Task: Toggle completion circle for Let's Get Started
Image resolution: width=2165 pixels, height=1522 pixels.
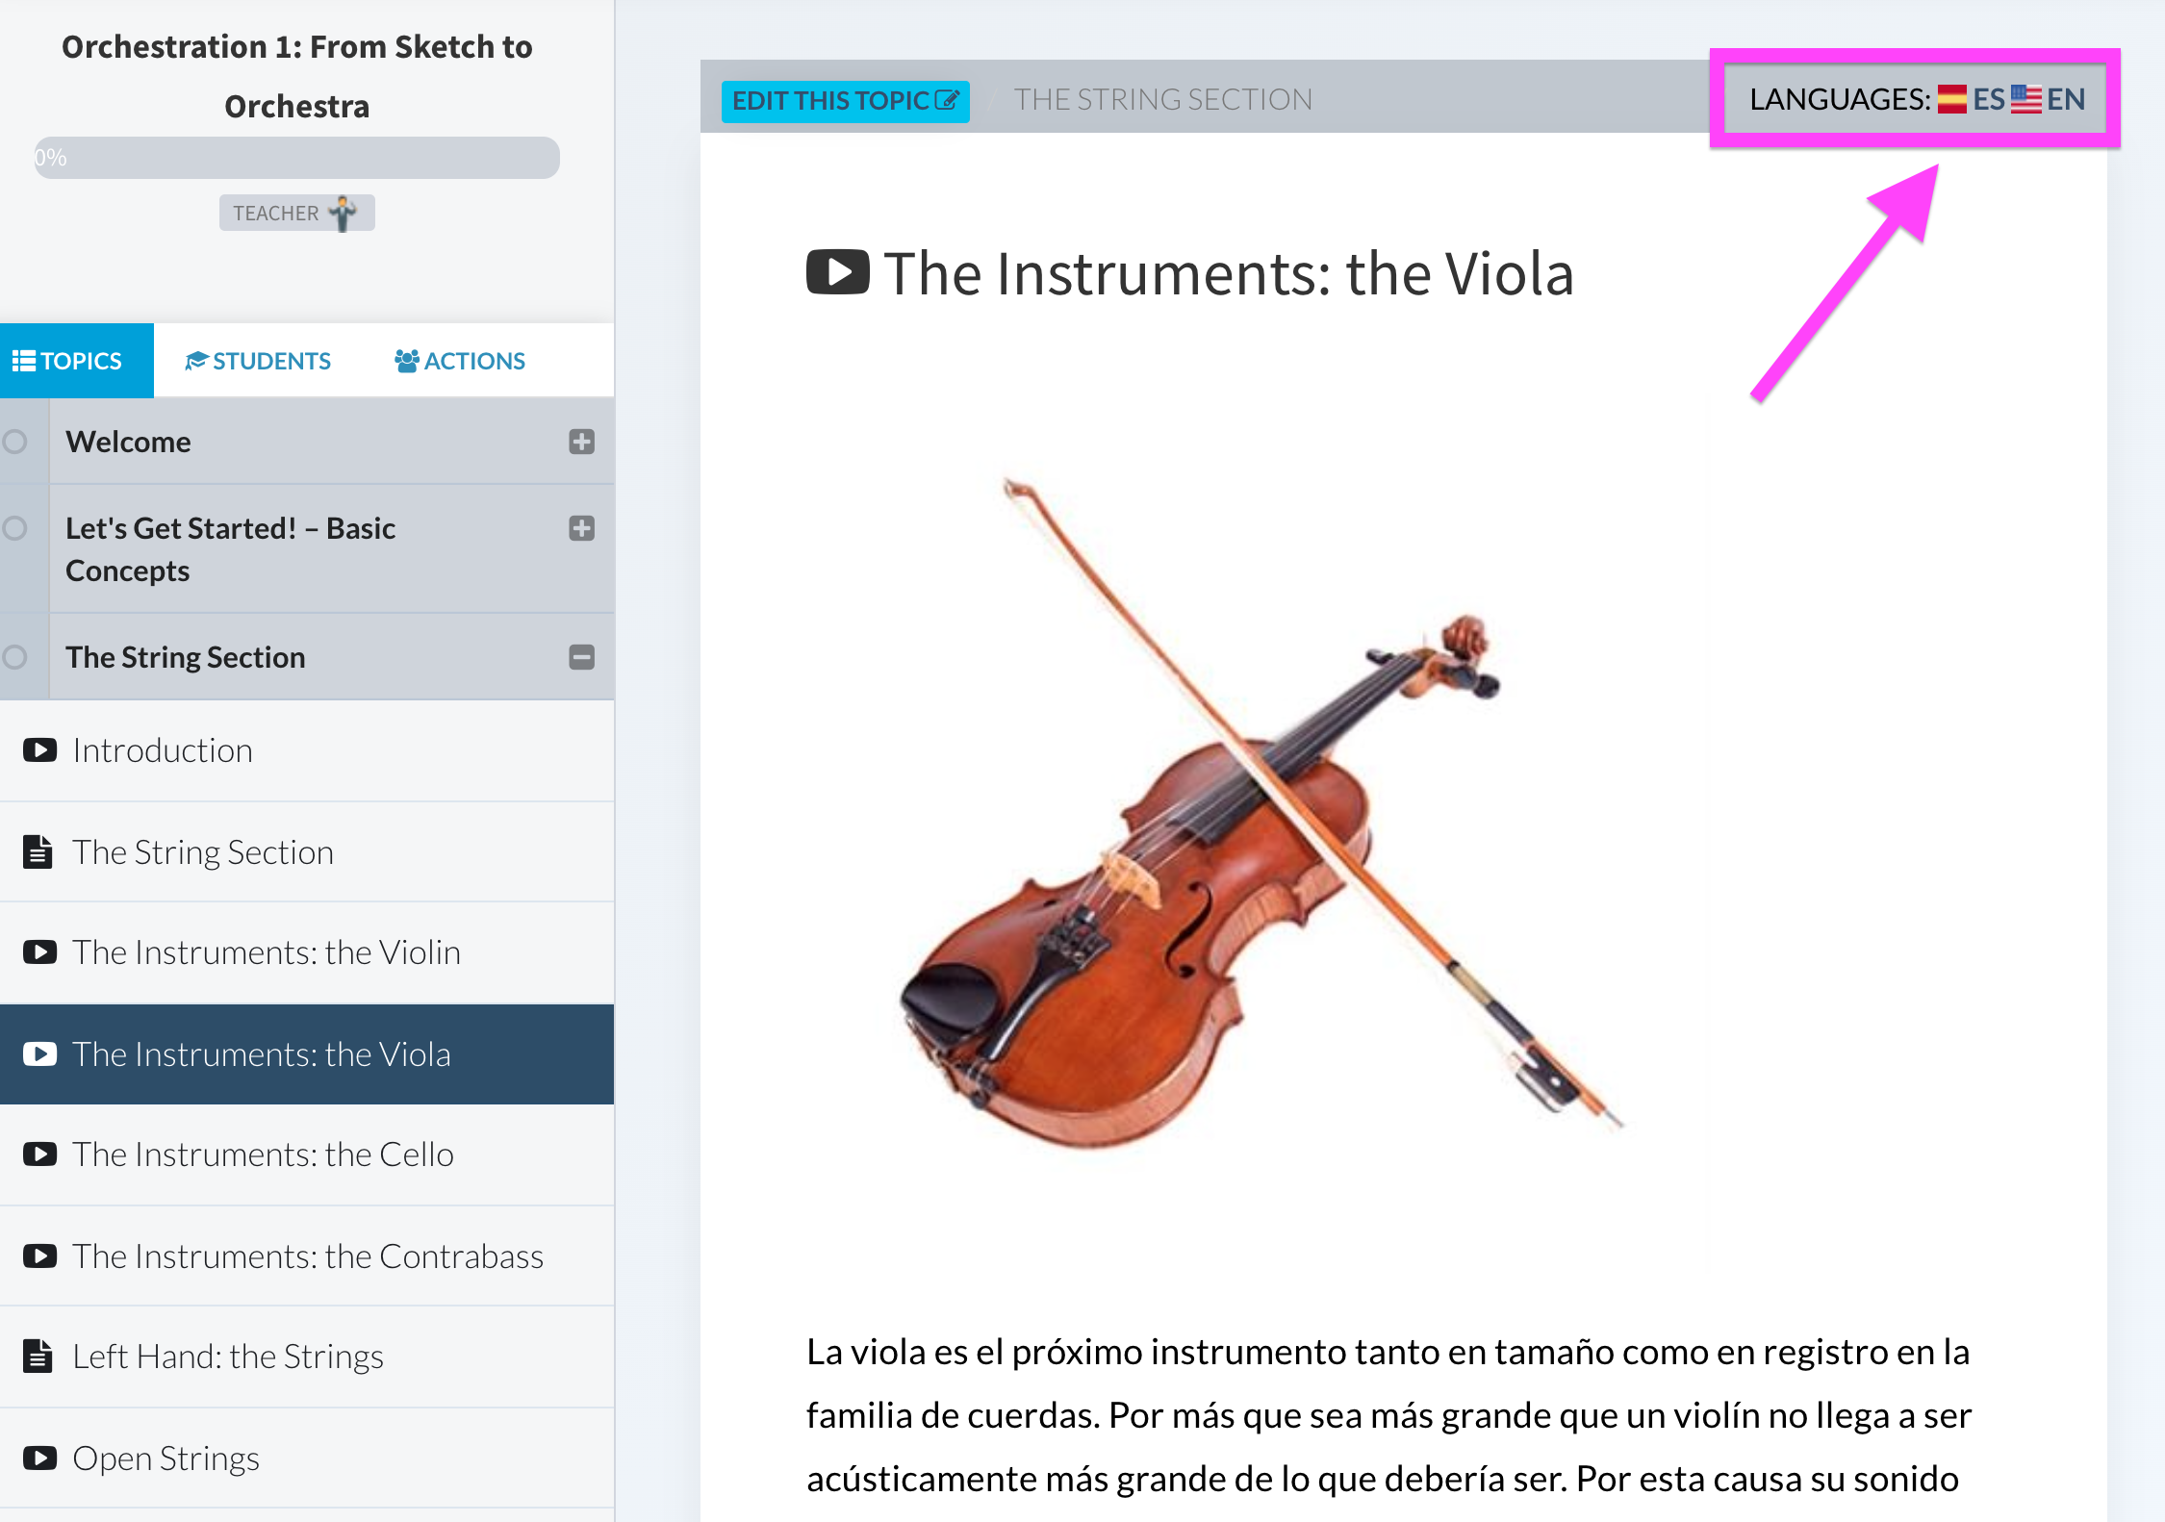Action: click(14, 528)
